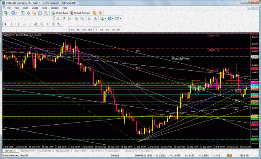This screenshot has width=261, height=159.
Task: Select the Vertical Line drawing tool
Action: [x=18, y=24]
